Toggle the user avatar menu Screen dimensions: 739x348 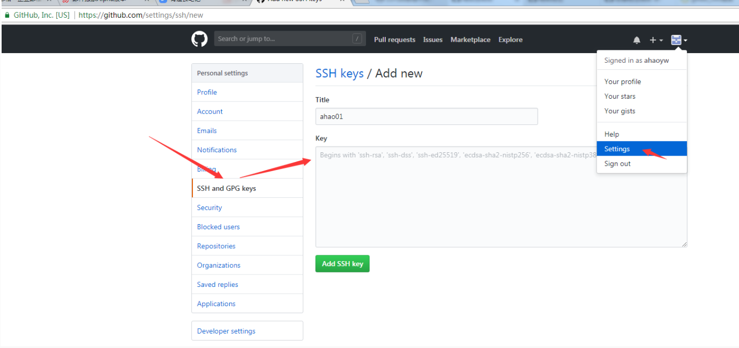pos(678,40)
